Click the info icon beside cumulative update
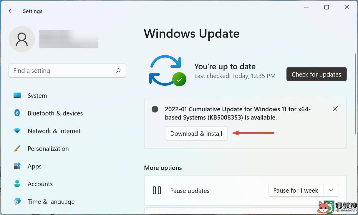358x215 pixels. [155, 109]
